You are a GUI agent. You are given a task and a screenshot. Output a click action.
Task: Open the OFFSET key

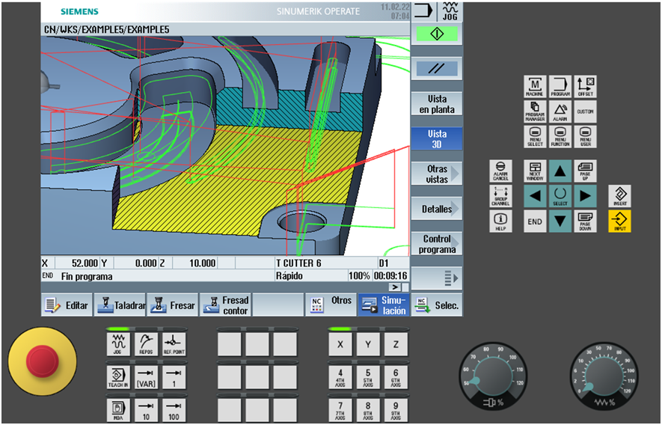click(x=586, y=87)
